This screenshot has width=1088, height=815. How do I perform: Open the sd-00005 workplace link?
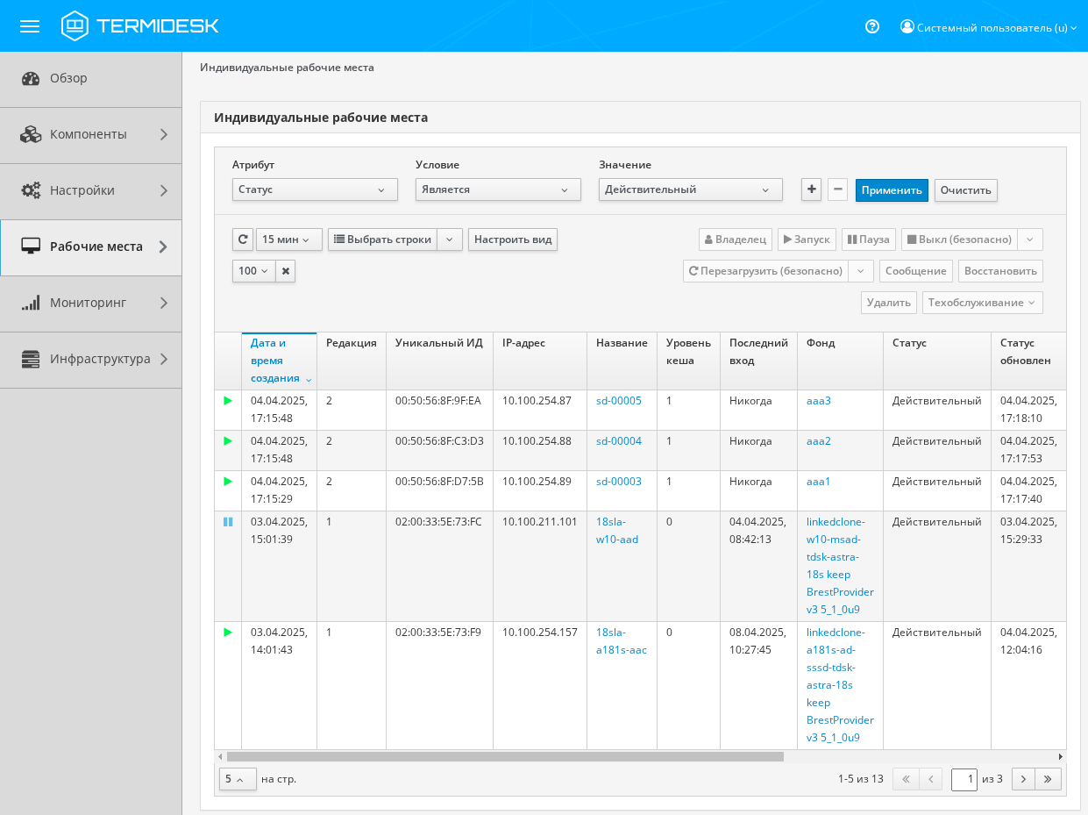619,401
